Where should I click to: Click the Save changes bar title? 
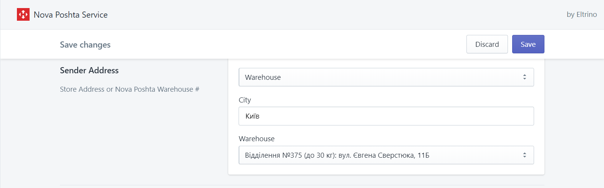[x=85, y=45]
